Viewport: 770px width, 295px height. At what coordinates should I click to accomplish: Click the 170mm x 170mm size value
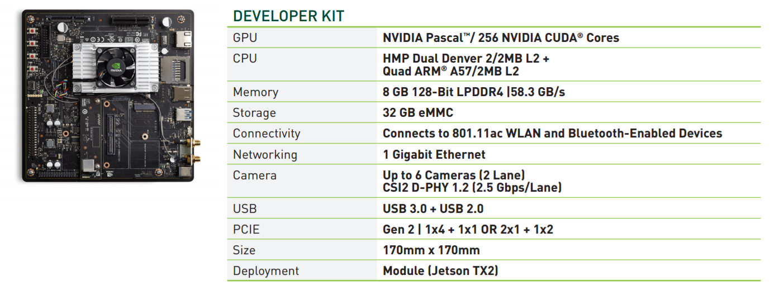click(431, 250)
